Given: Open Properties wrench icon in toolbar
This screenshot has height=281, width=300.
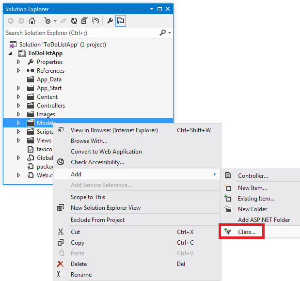Looking at the screenshot, I should click(x=110, y=21).
